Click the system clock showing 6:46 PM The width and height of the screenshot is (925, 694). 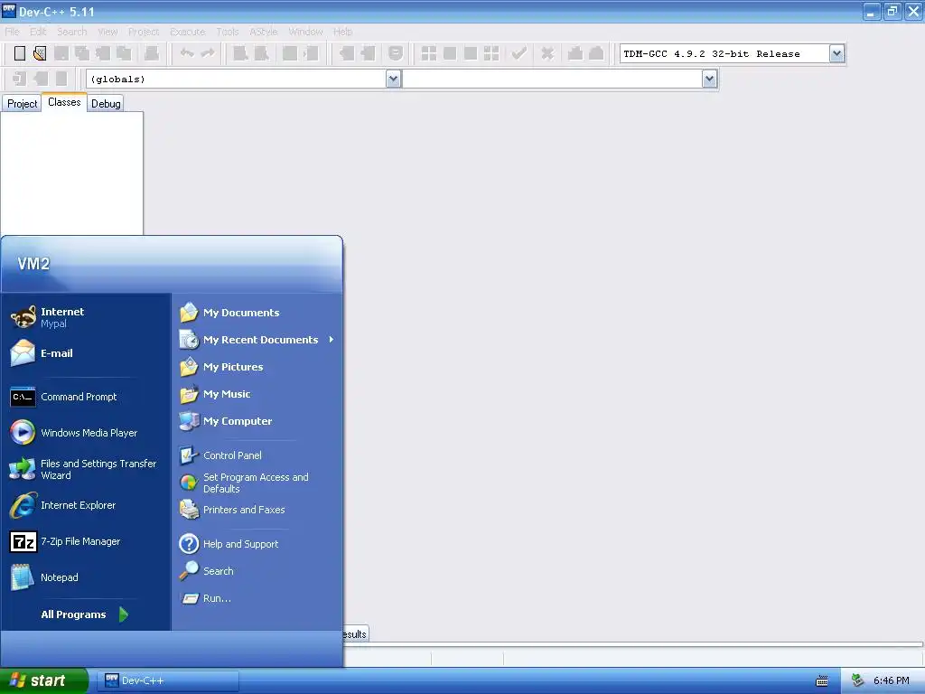click(x=891, y=681)
